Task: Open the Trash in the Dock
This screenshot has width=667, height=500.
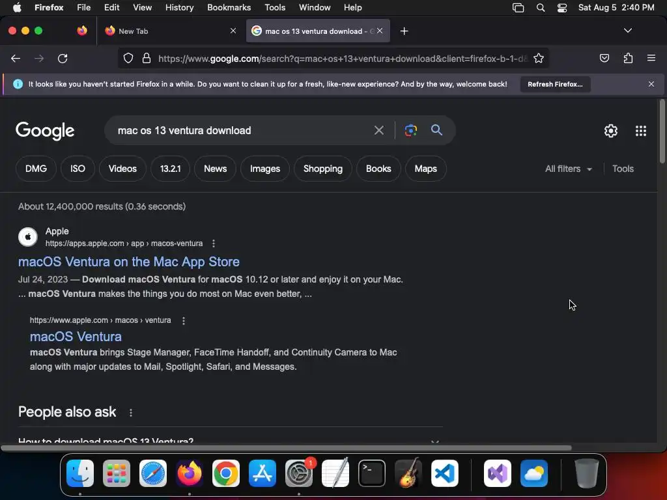Action: 587,473
